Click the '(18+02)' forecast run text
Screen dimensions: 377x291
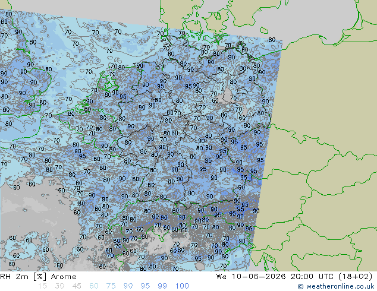click(x=356, y=277)
